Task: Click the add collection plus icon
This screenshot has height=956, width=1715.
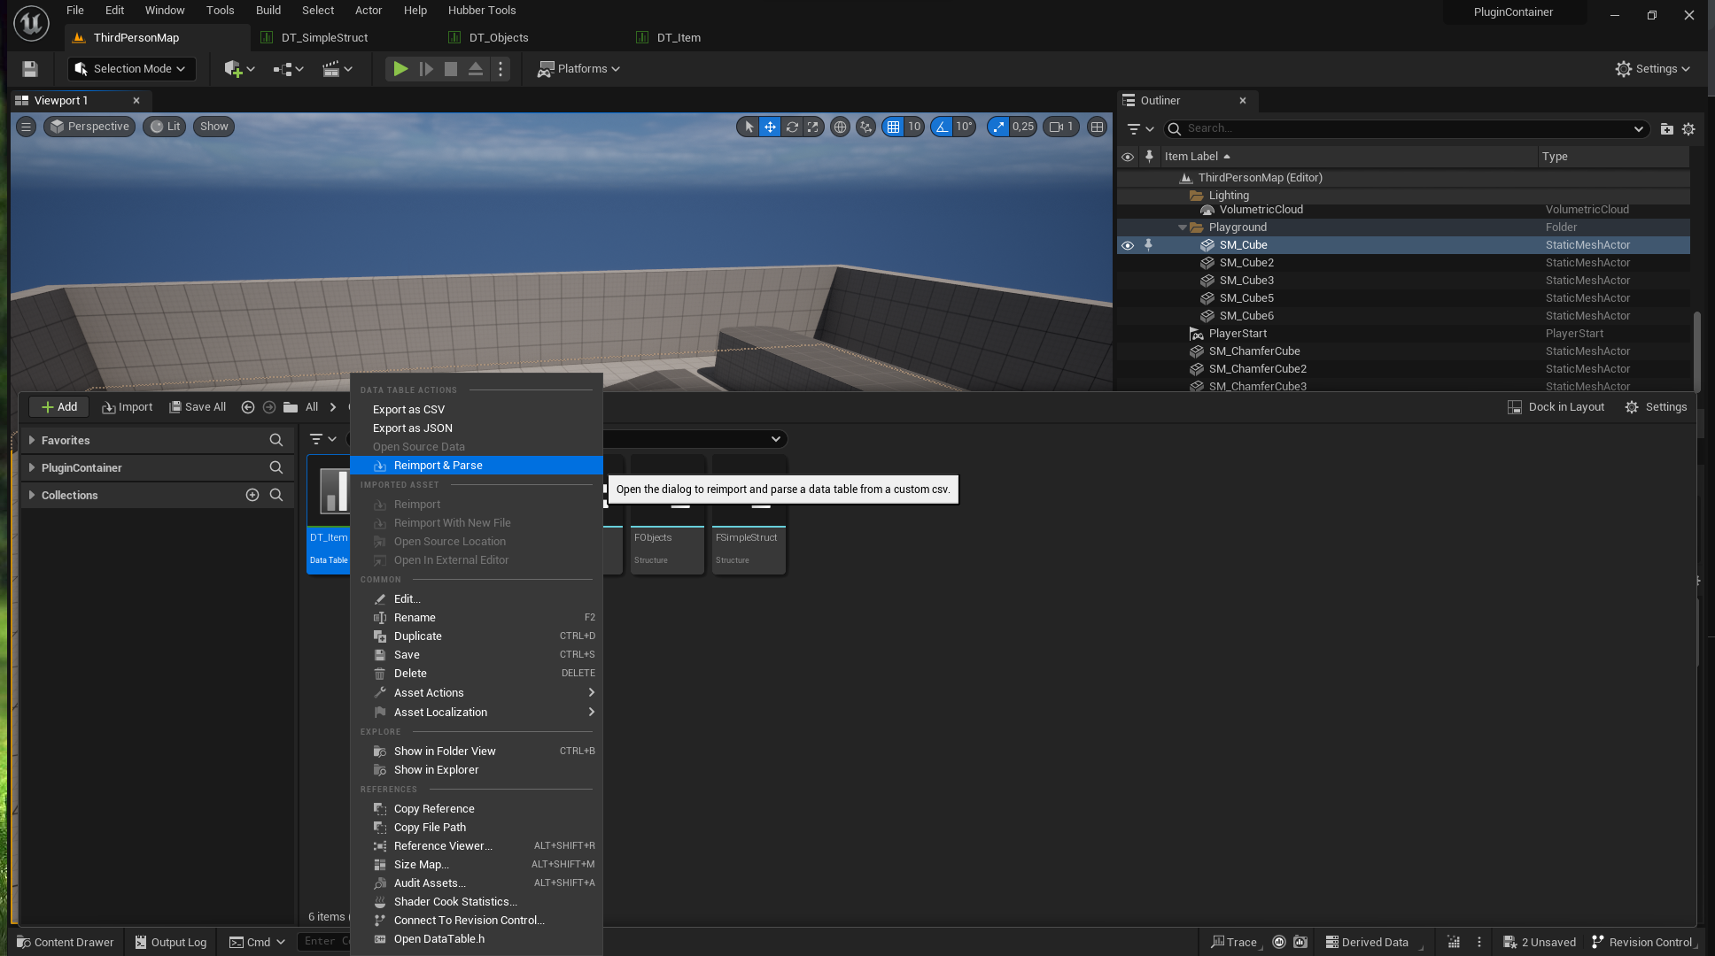Action: pos(252,495)
